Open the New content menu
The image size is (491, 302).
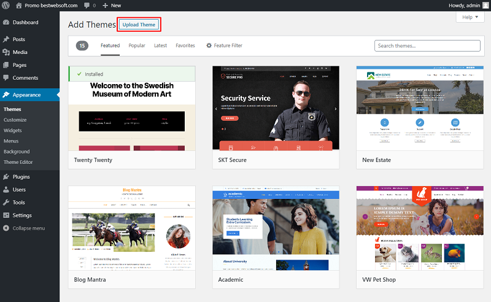(x=112, y=6)
